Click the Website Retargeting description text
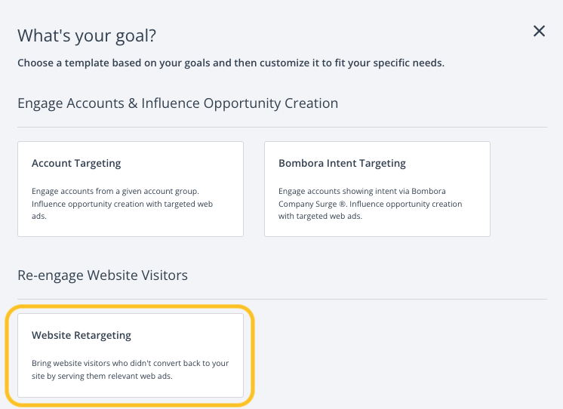 coord(130,369)
